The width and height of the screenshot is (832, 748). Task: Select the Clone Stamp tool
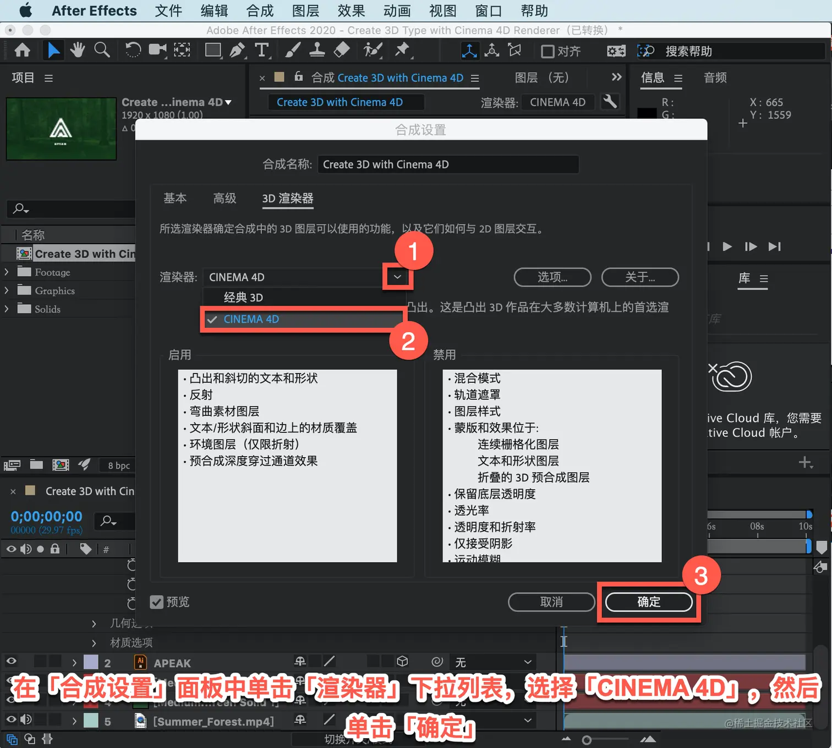[x=317, y=51]
